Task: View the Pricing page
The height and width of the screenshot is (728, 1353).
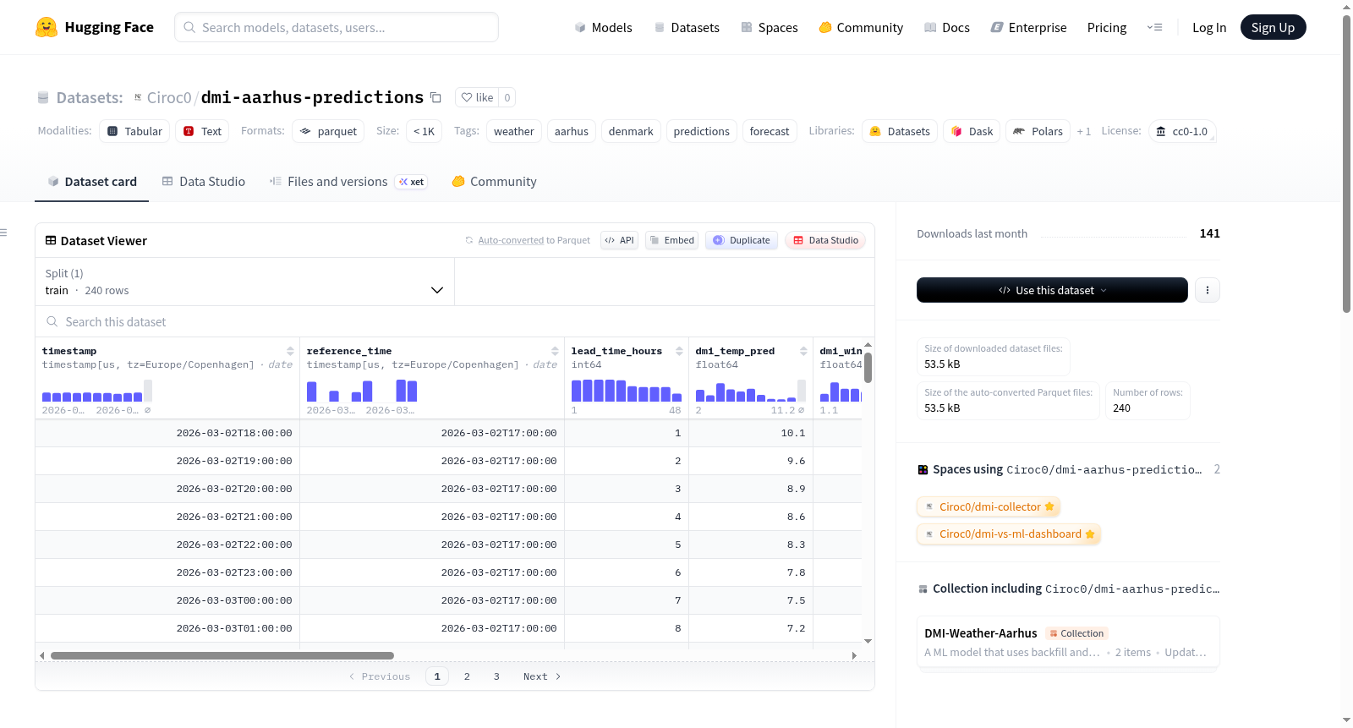Action: click(x=1107, y=27)
